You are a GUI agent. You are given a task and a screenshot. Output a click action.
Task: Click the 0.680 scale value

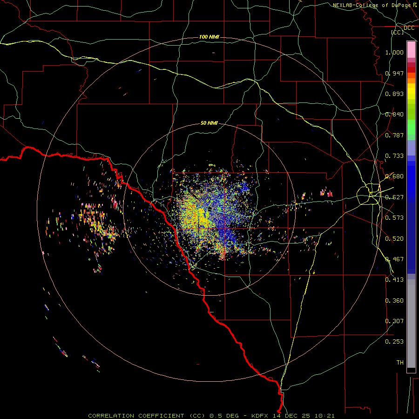click(394, 176)
